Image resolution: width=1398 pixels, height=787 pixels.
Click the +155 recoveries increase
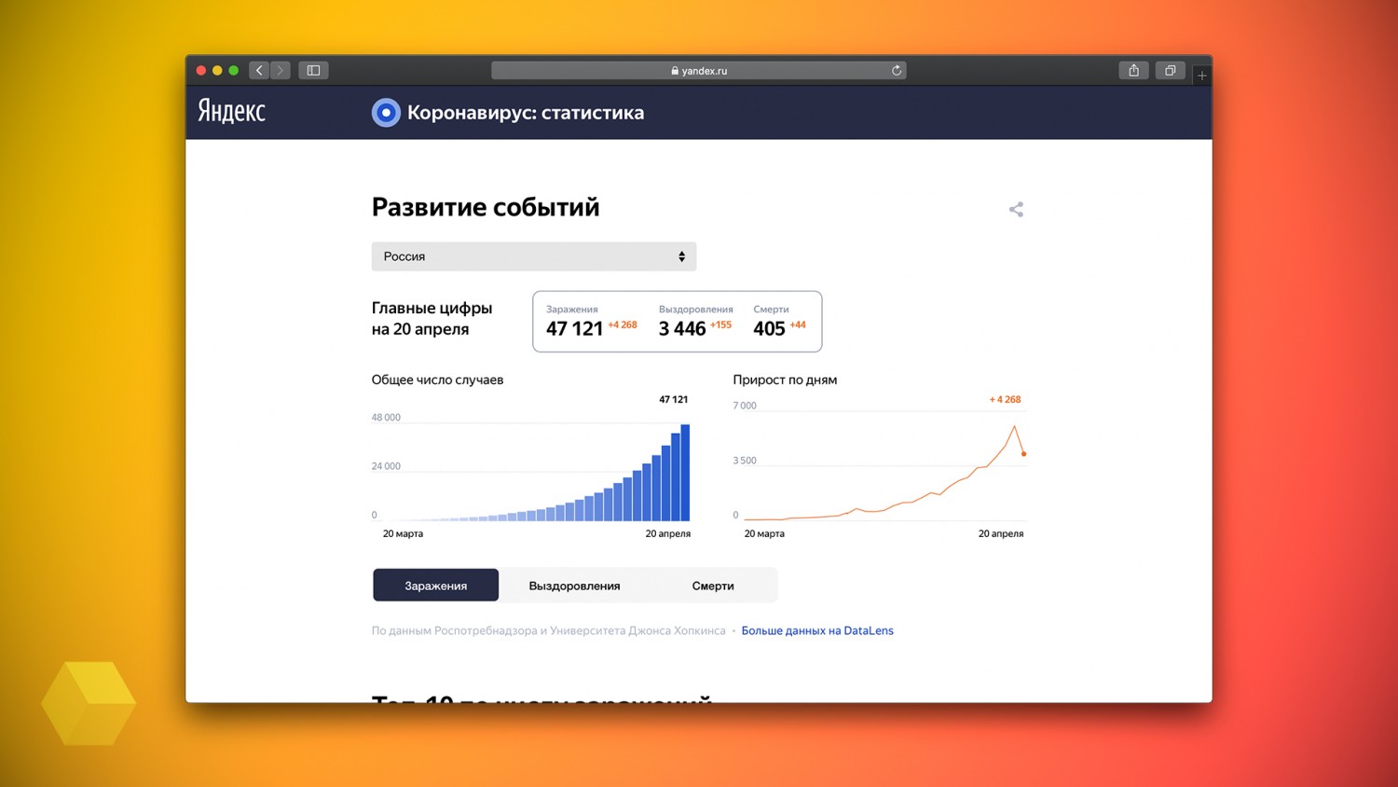(721, 324)
